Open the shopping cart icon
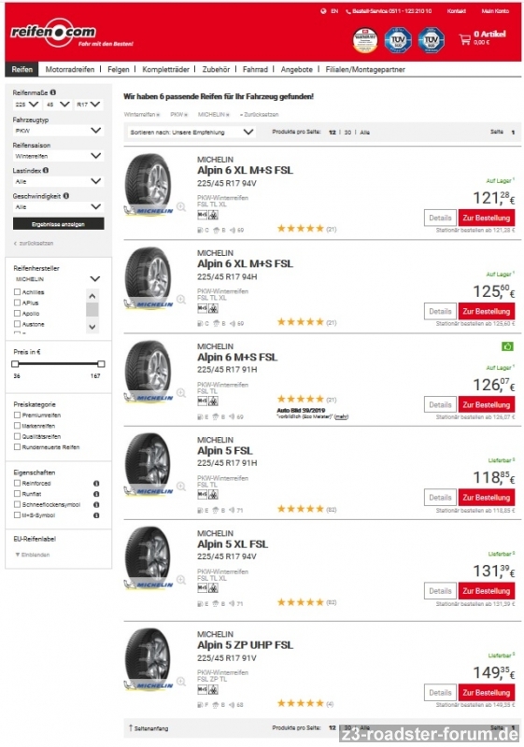The width and height of the screenshot is (524, 747). pos(464,39)
